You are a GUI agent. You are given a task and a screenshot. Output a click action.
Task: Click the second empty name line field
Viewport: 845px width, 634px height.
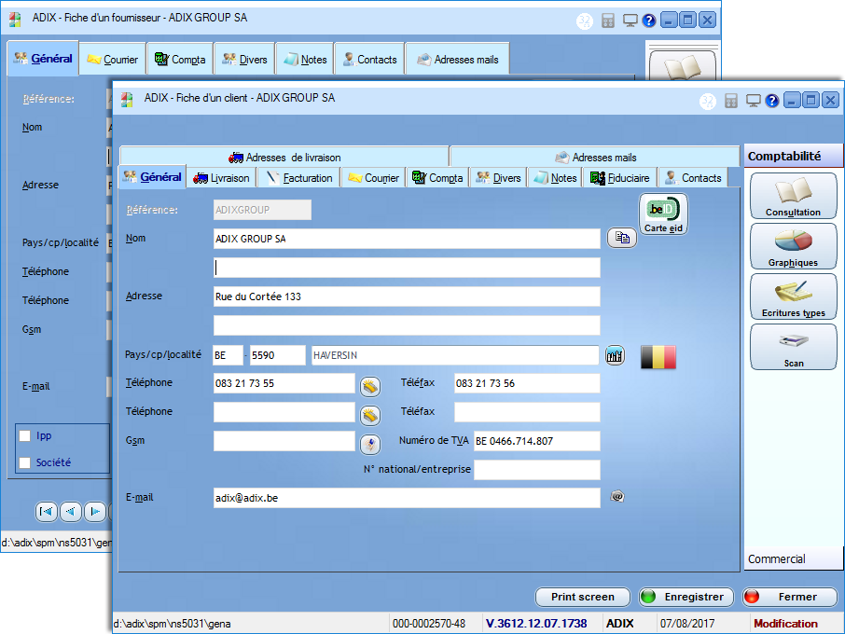pos(407,268)
